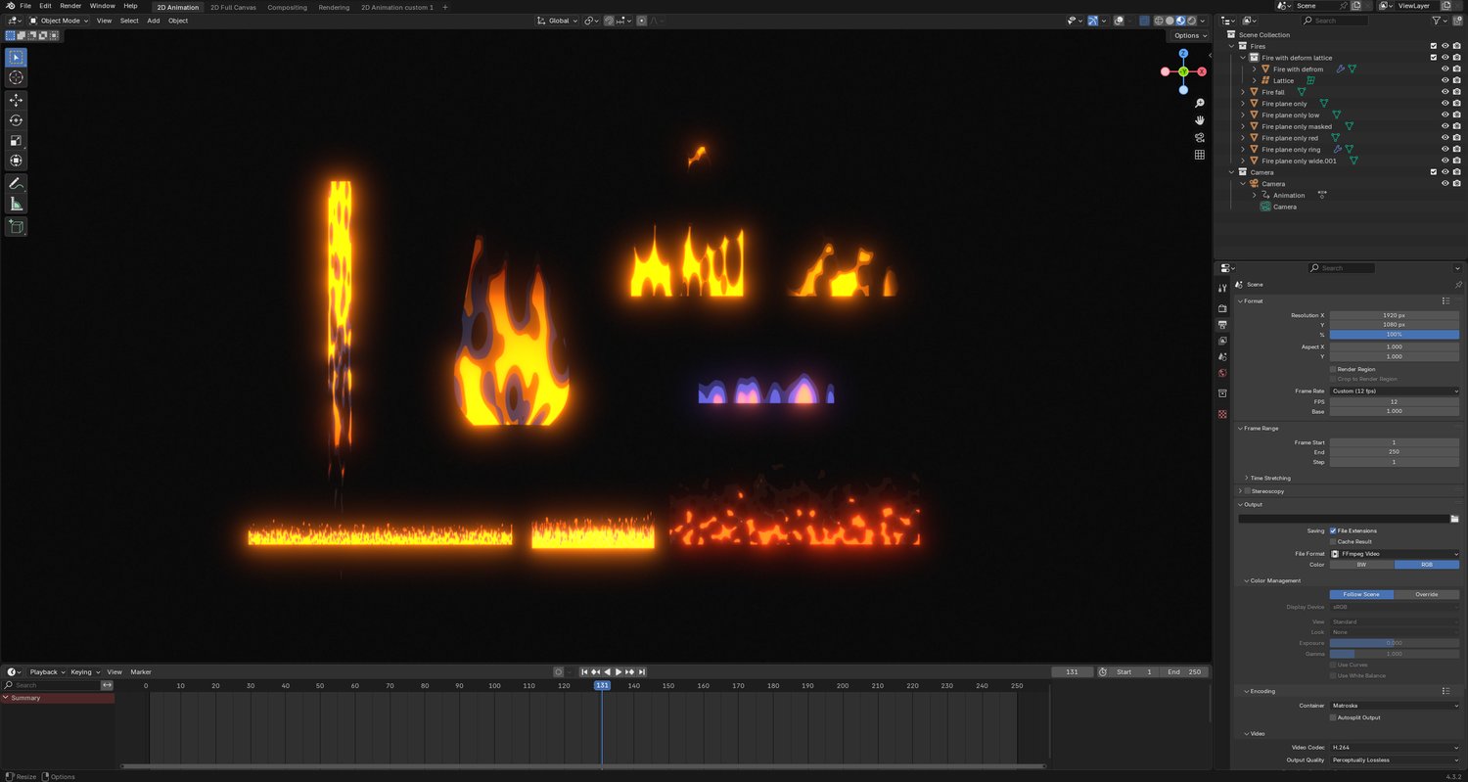
Task: Activate the Transform tool
Action: point(17,161)
